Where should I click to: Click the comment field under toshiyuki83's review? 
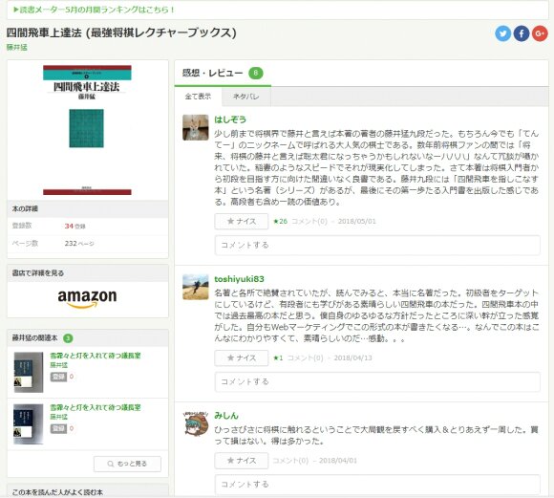tap(377, 381)
